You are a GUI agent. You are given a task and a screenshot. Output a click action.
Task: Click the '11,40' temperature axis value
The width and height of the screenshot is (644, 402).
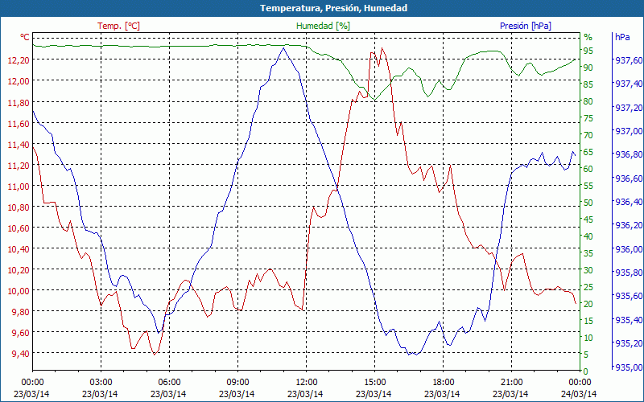tap(19, 145)
